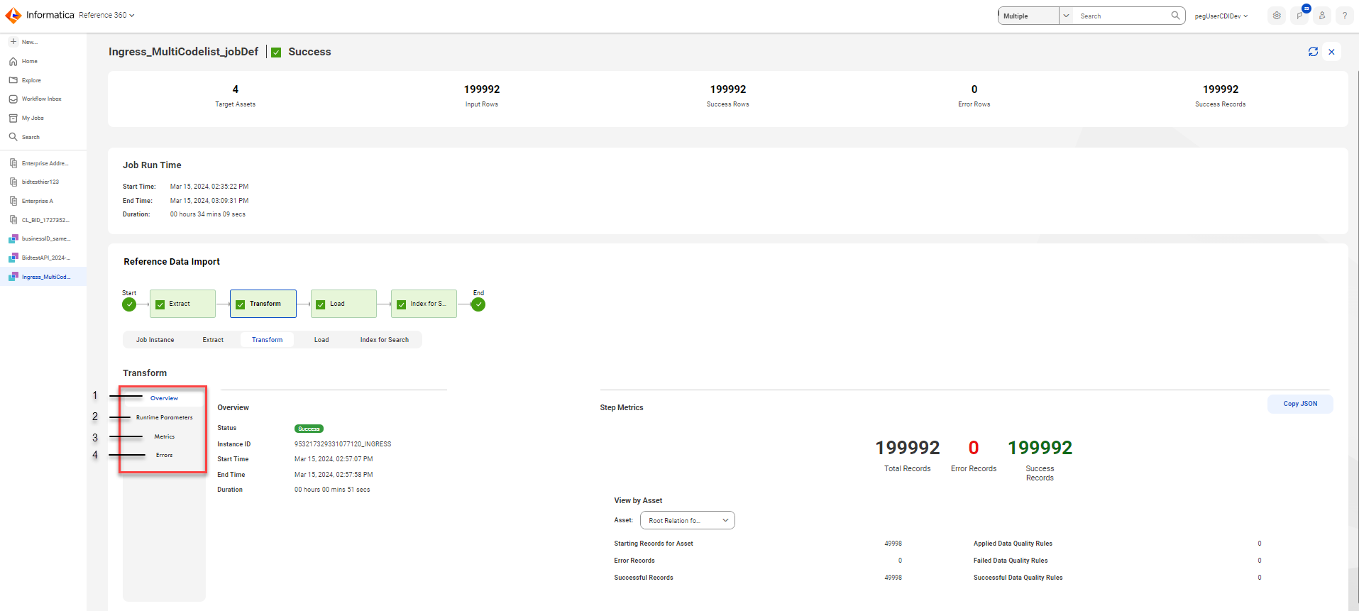The width and height of the screenshot is (1359, 611).
Task: Open the user profile icon
Action: [1322, 16]
